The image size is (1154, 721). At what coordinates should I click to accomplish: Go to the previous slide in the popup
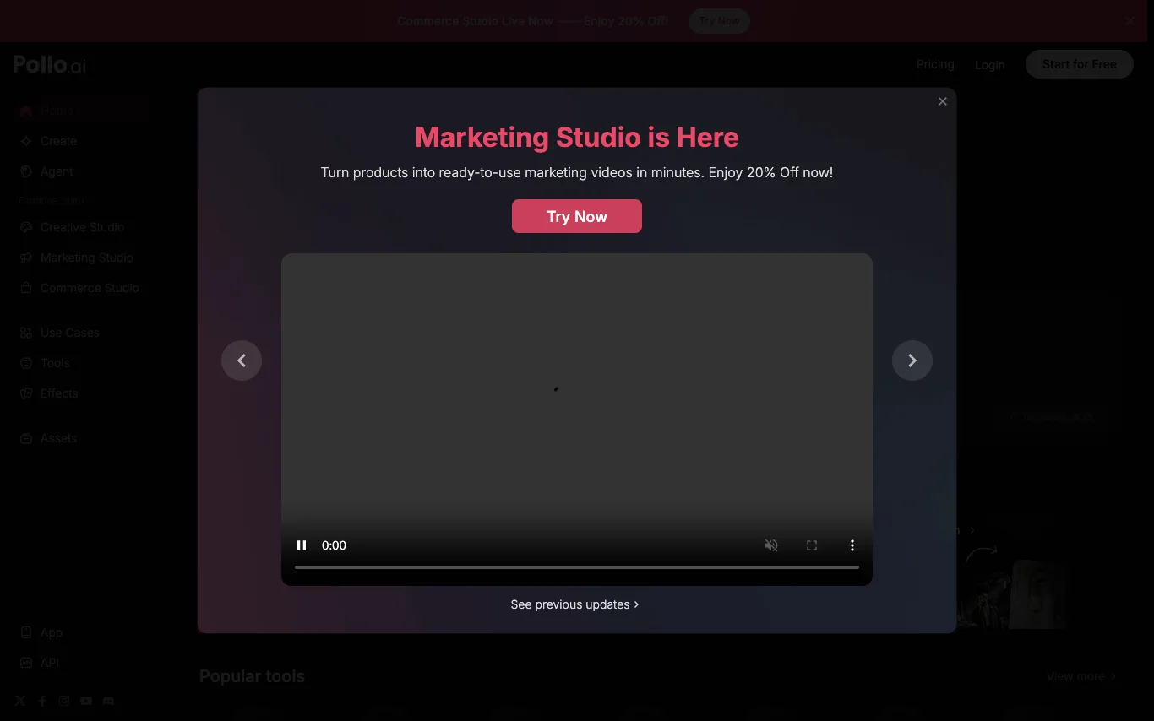tap(242, 360)
